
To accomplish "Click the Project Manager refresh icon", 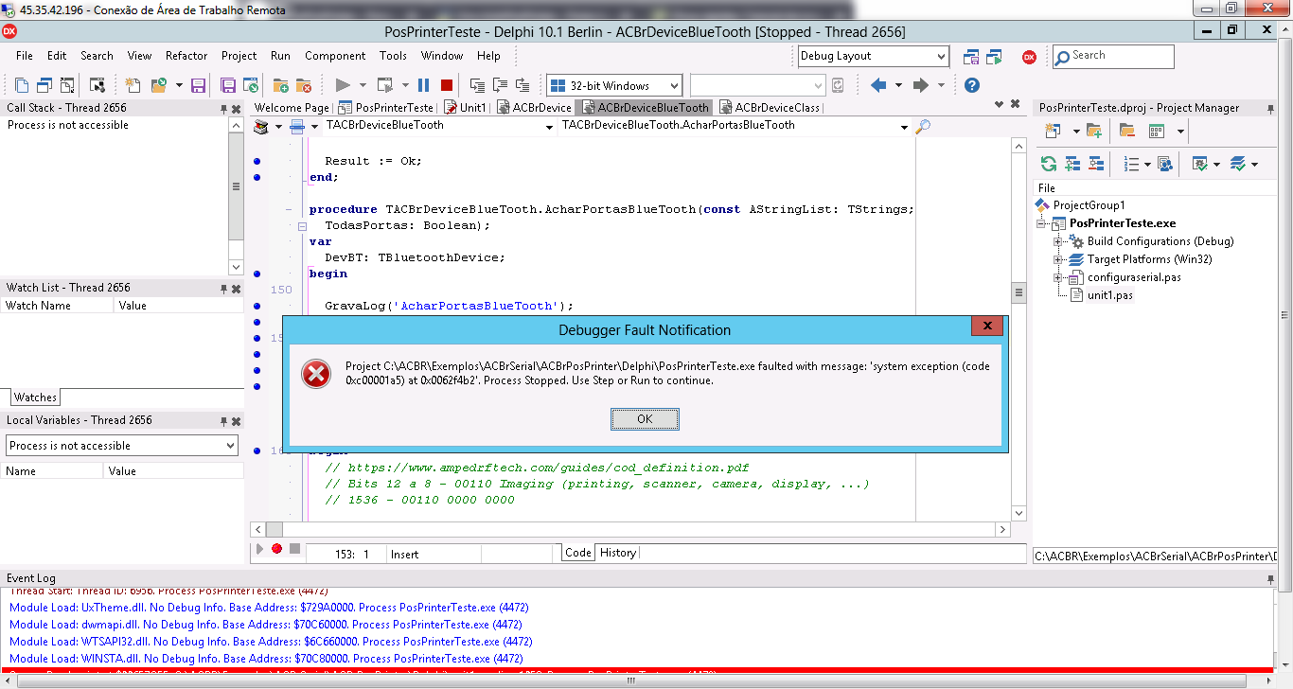I will (x=1049, y=164).
